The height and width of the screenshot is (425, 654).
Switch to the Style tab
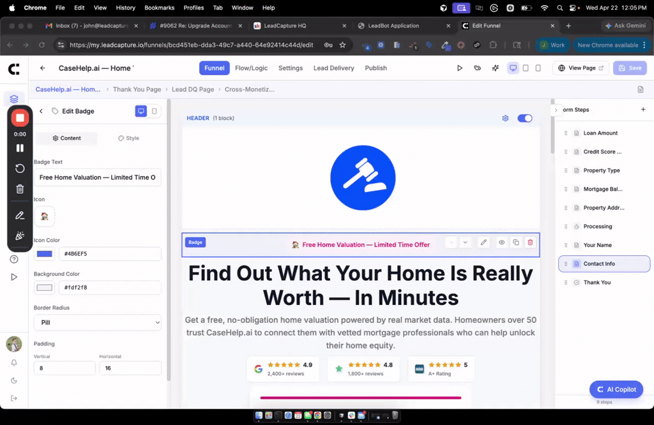(128, 138)
